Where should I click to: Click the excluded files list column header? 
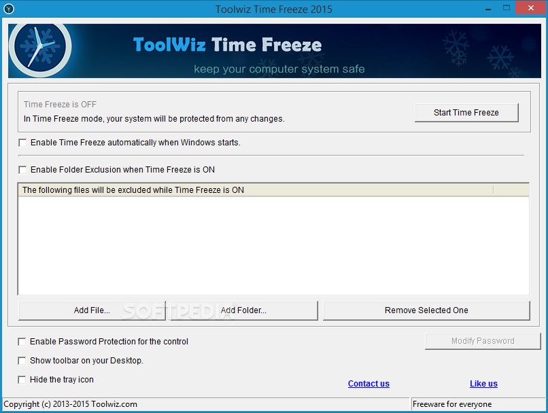(256, 190)
